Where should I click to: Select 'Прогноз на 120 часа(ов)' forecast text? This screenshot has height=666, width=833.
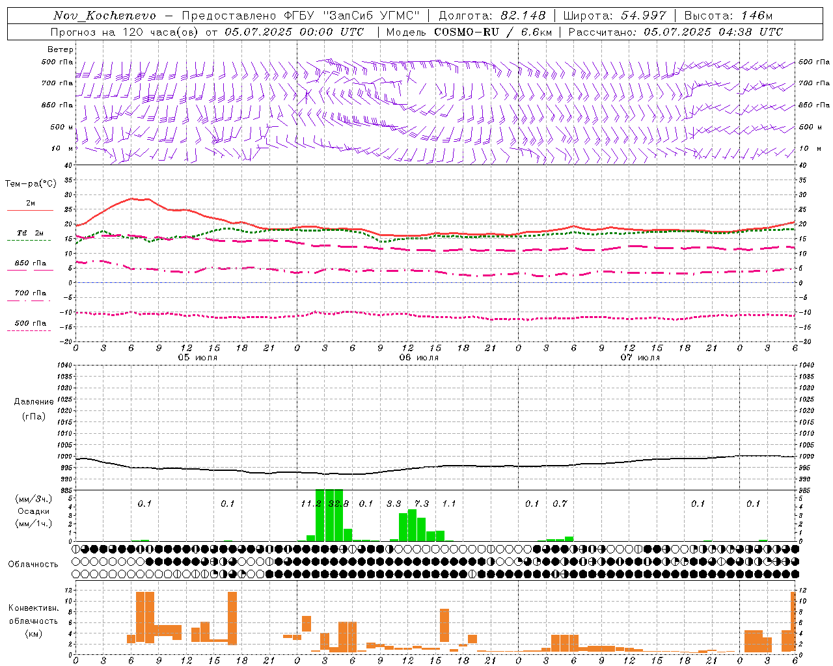[x=125, y=32]
